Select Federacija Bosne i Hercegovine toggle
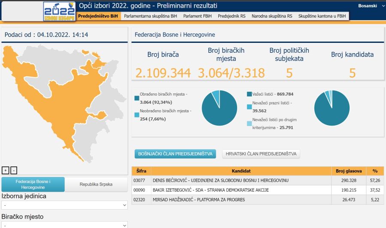Viewport: 386px width, 228px height. (x=33, y=184)
